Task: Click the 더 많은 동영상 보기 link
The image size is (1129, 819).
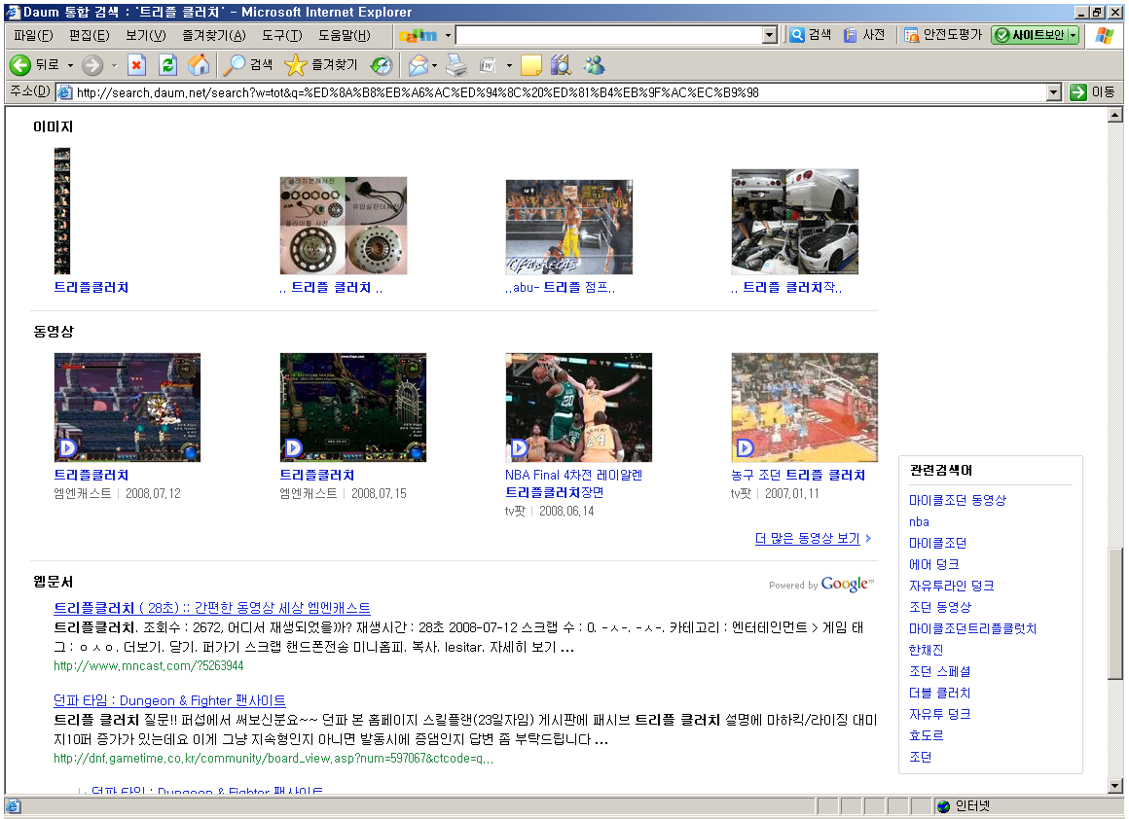Action: click(x=807, y=538)
